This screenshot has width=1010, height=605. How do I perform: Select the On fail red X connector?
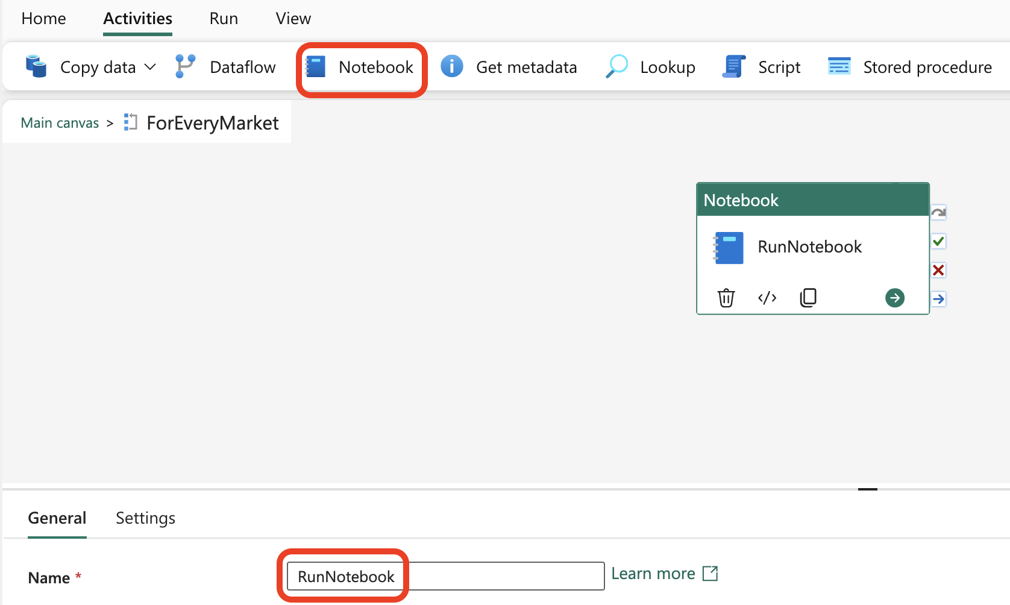938,270
